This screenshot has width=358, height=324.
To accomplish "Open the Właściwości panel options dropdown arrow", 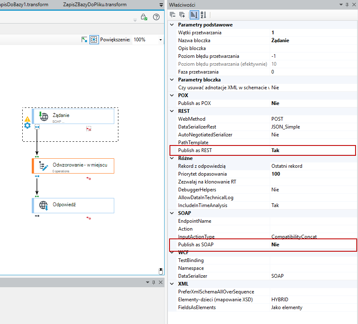I will [341, 5].
